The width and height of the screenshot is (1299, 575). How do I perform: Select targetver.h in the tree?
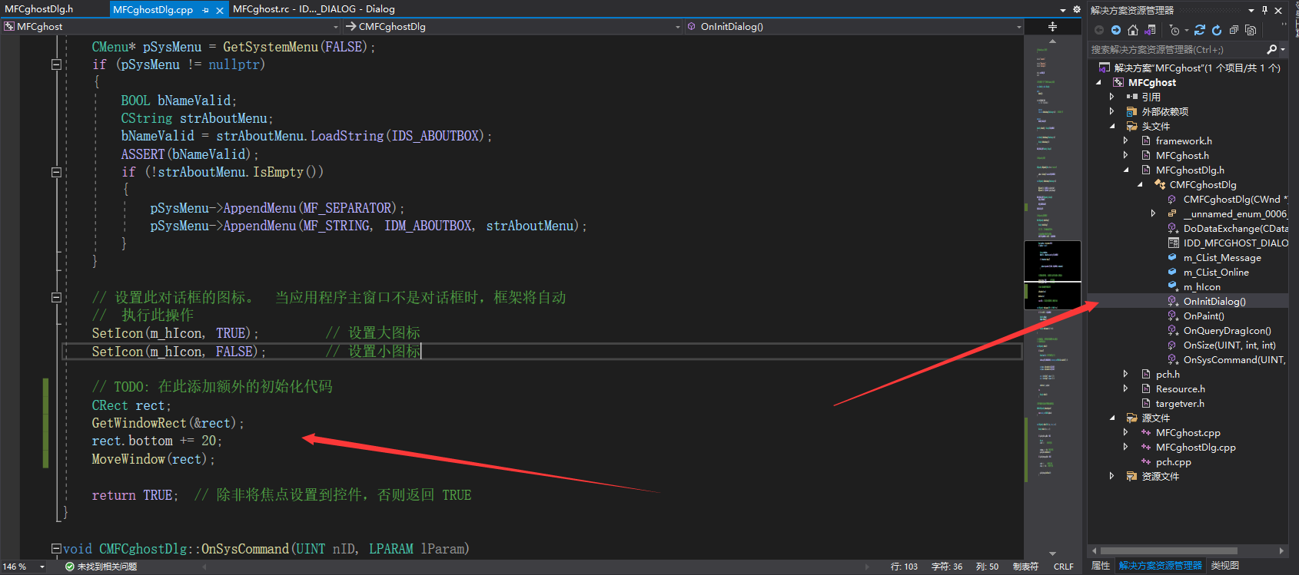coord(1180,404)
